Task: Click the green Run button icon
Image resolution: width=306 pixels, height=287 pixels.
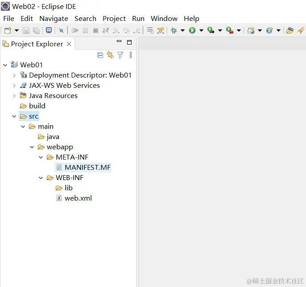Action: [x=192, y=30]
